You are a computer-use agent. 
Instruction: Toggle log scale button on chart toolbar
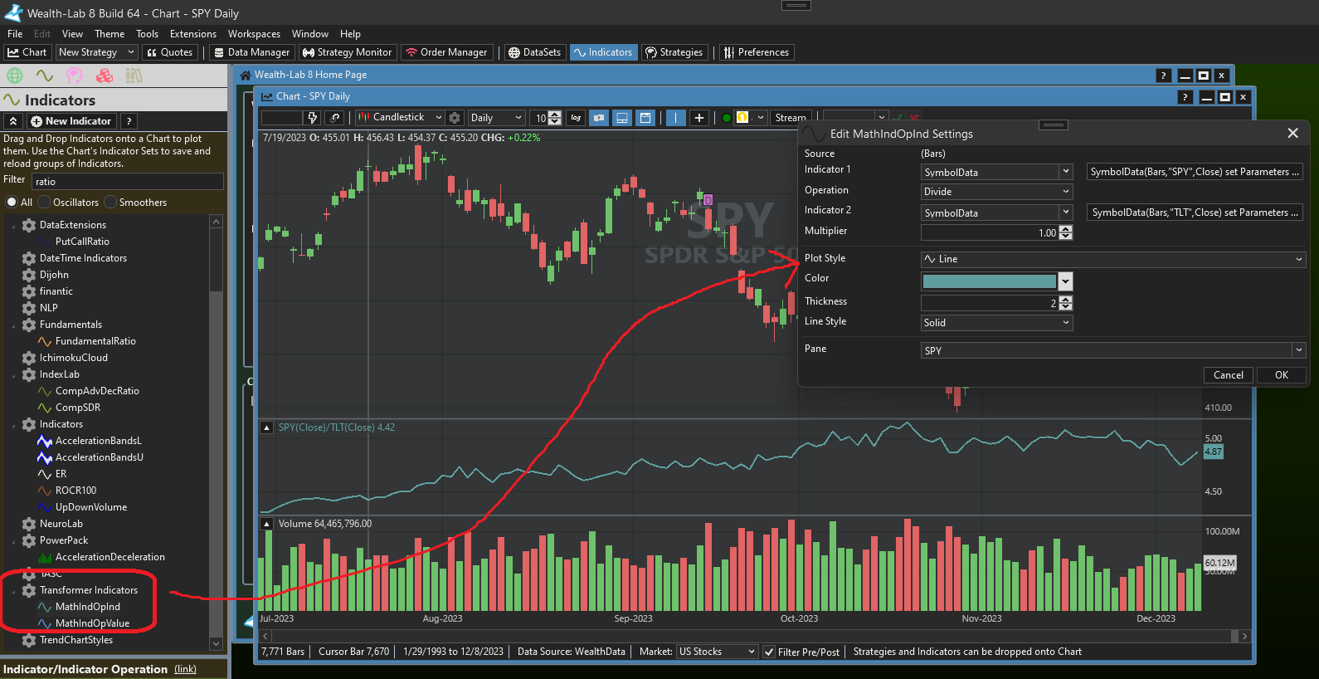[x=576, y=118]
